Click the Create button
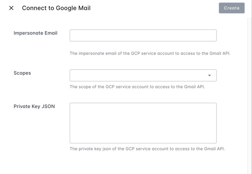252x174 pixels. [x=231, y=8]
